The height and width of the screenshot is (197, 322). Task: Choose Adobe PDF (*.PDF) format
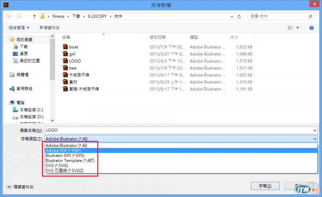click(x=181, y=150)
